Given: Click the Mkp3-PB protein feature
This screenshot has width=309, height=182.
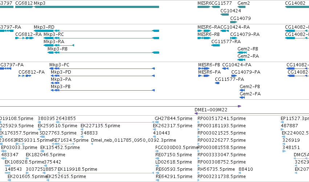Looking at the screenshot, I should coord(103,90).
